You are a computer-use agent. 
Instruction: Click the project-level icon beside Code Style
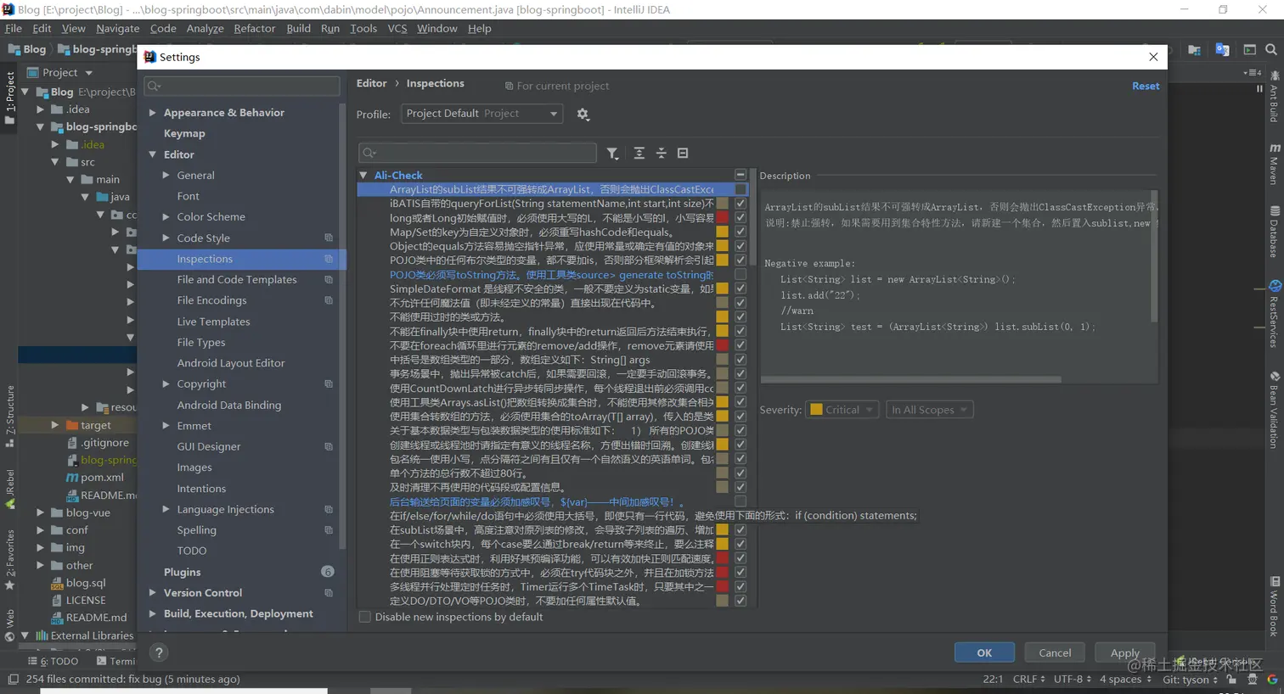click(329, 238)
